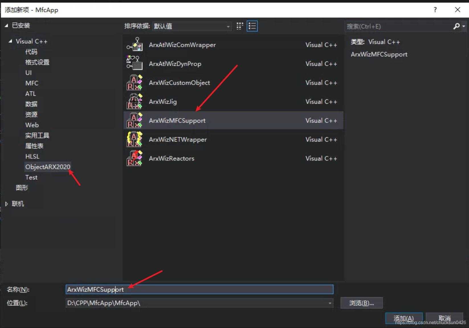The height and width of the screenshot is (328, 469).
Task: Select the UI category
Action: (28, 73)
